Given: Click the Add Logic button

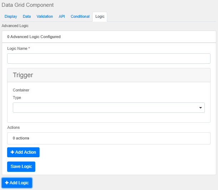Looking at the screenshot, I should click(17, 183).
